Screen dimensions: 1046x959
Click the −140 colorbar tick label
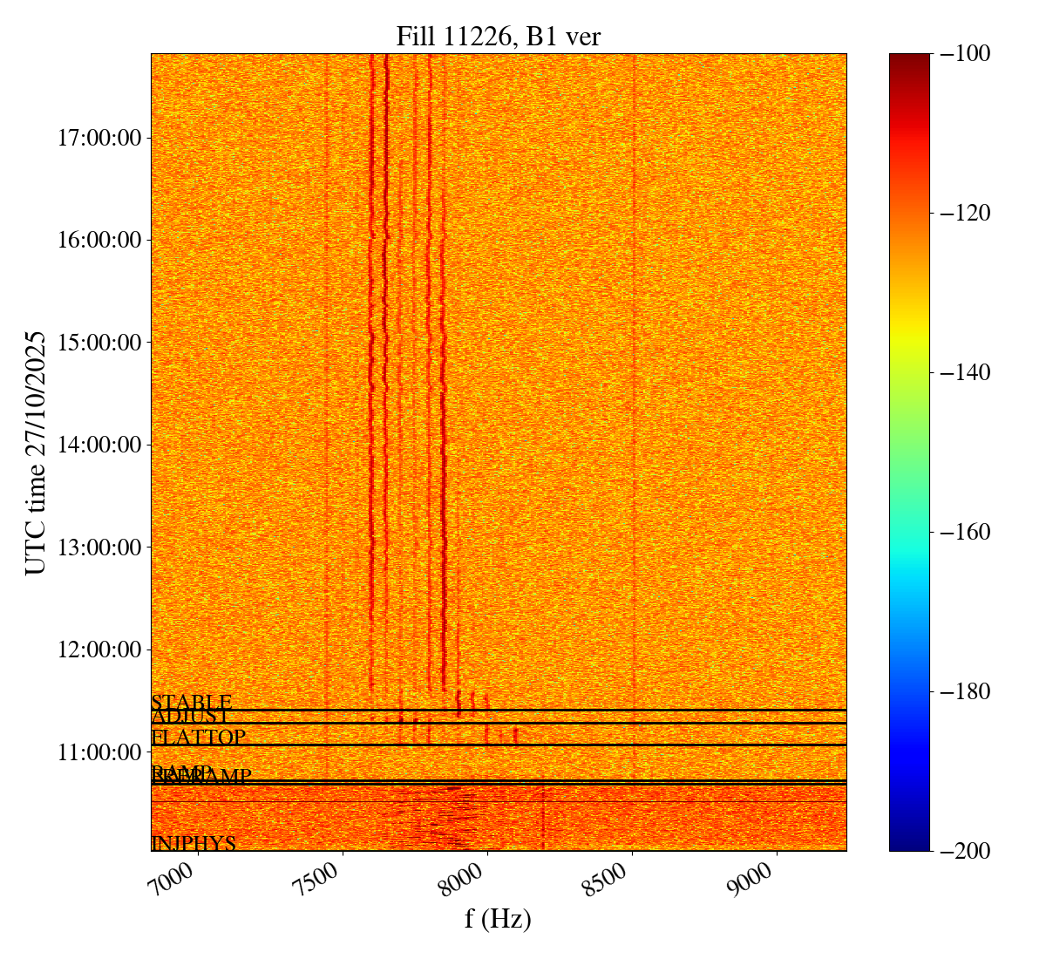pyautogui.click(x=962, y=372)
